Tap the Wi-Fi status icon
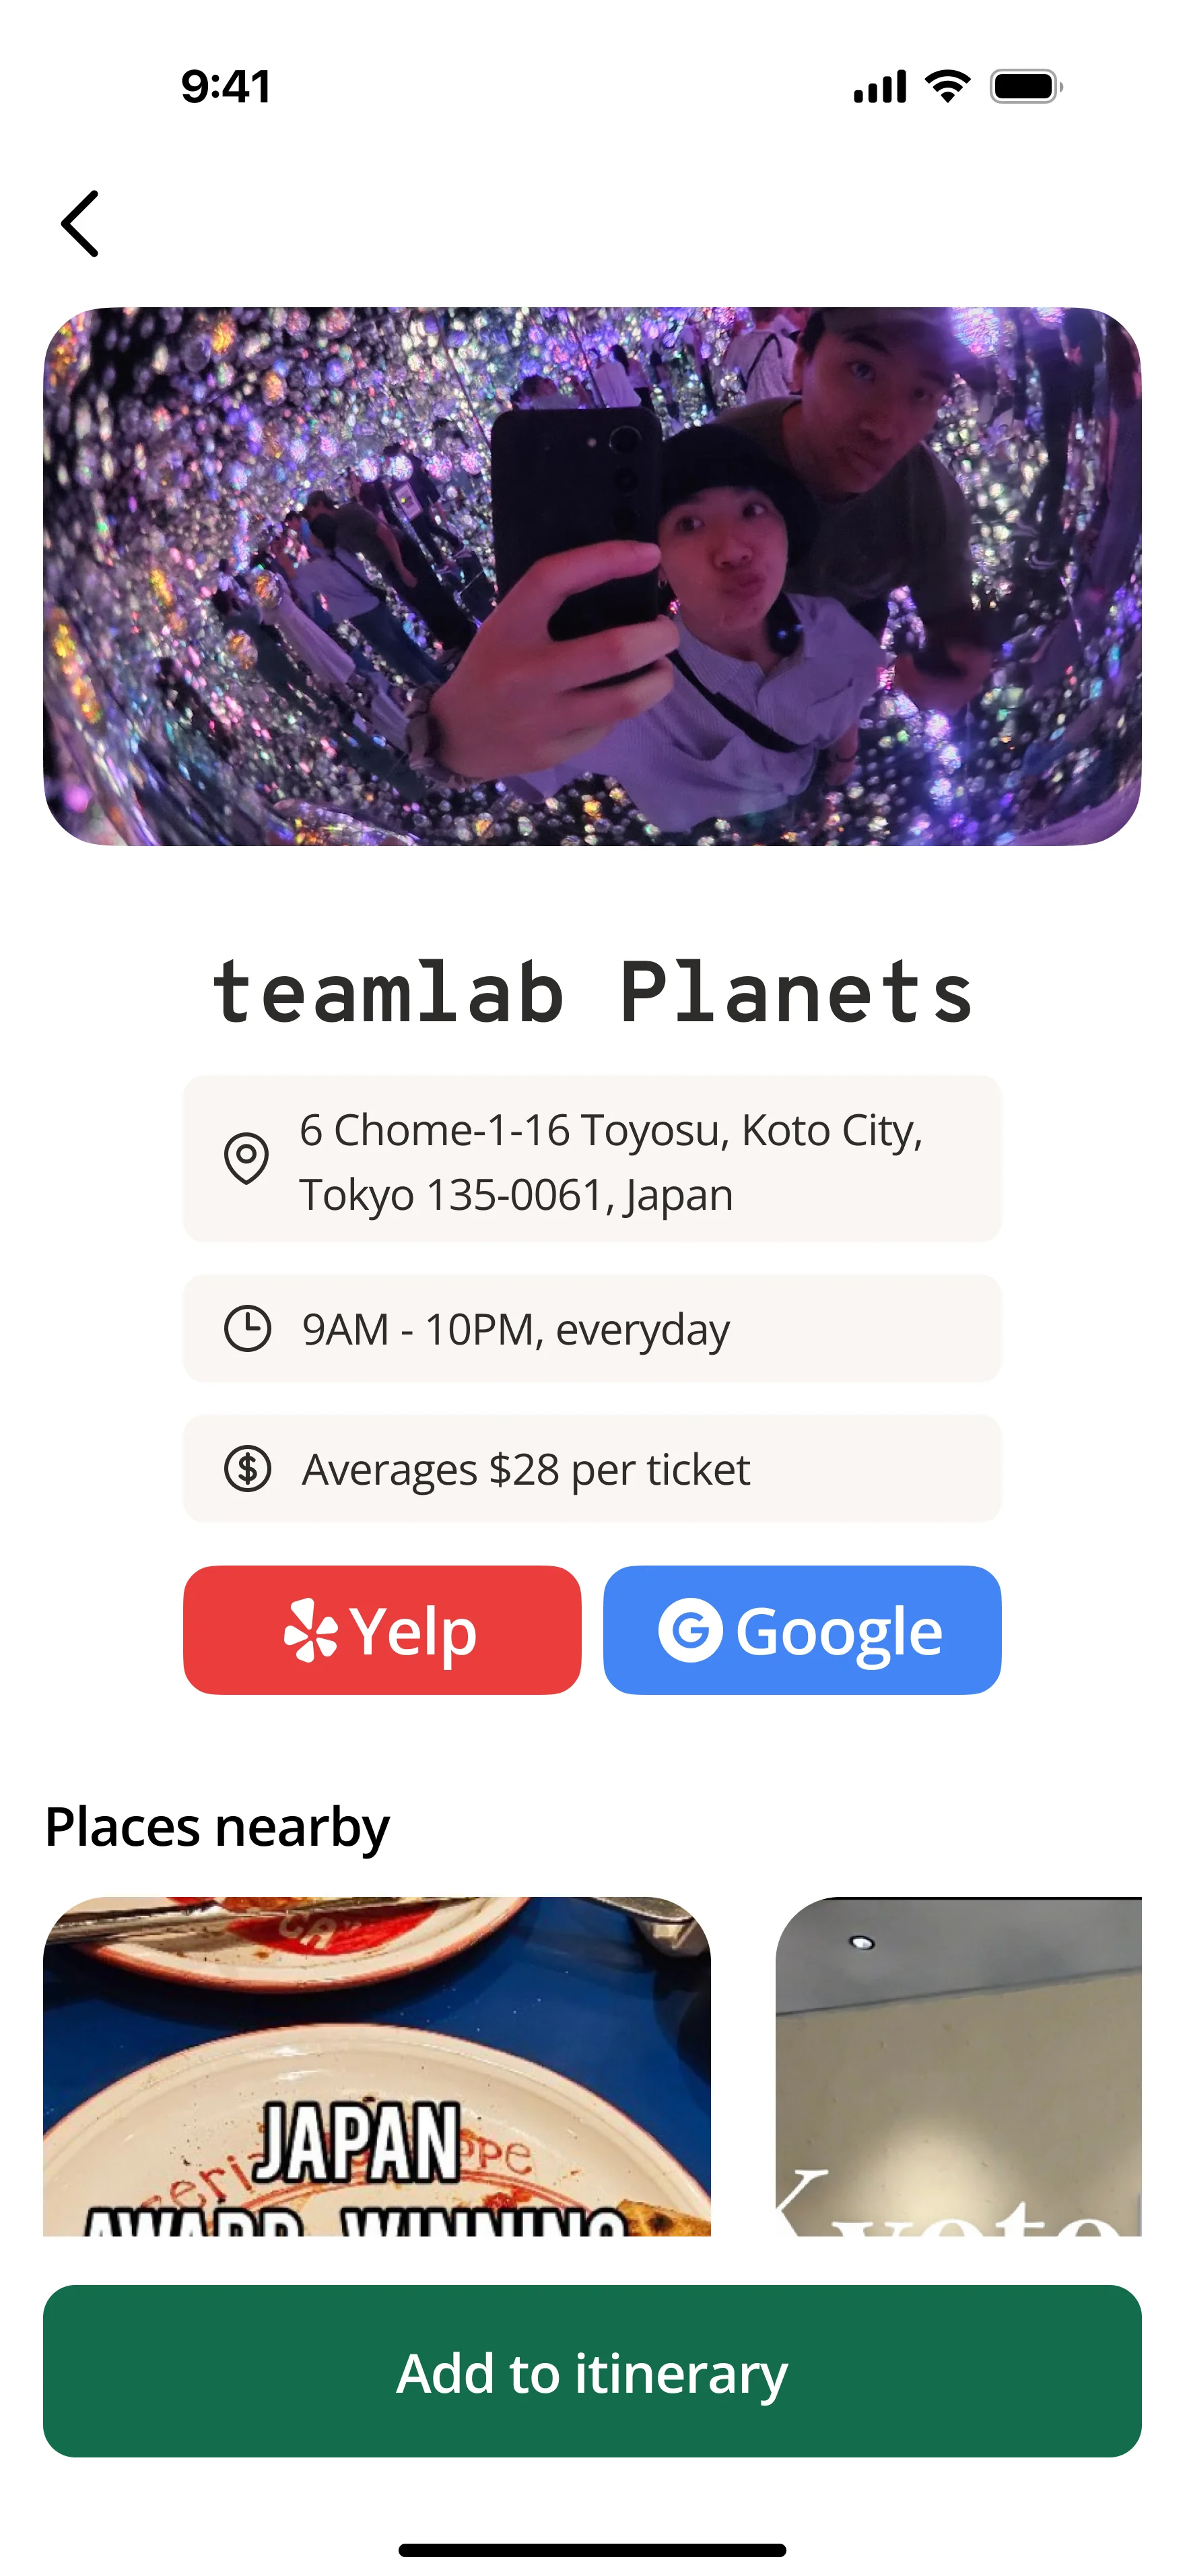 click(x=947, y=87)
